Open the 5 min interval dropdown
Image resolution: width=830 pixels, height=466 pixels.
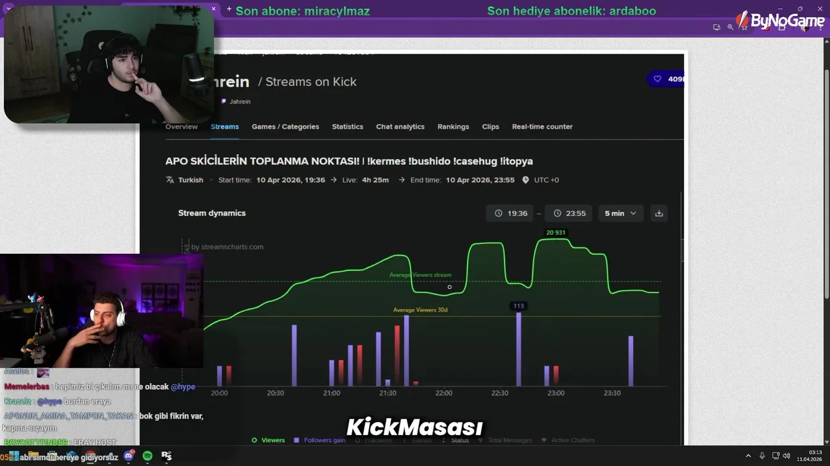(x=621, y=213)
